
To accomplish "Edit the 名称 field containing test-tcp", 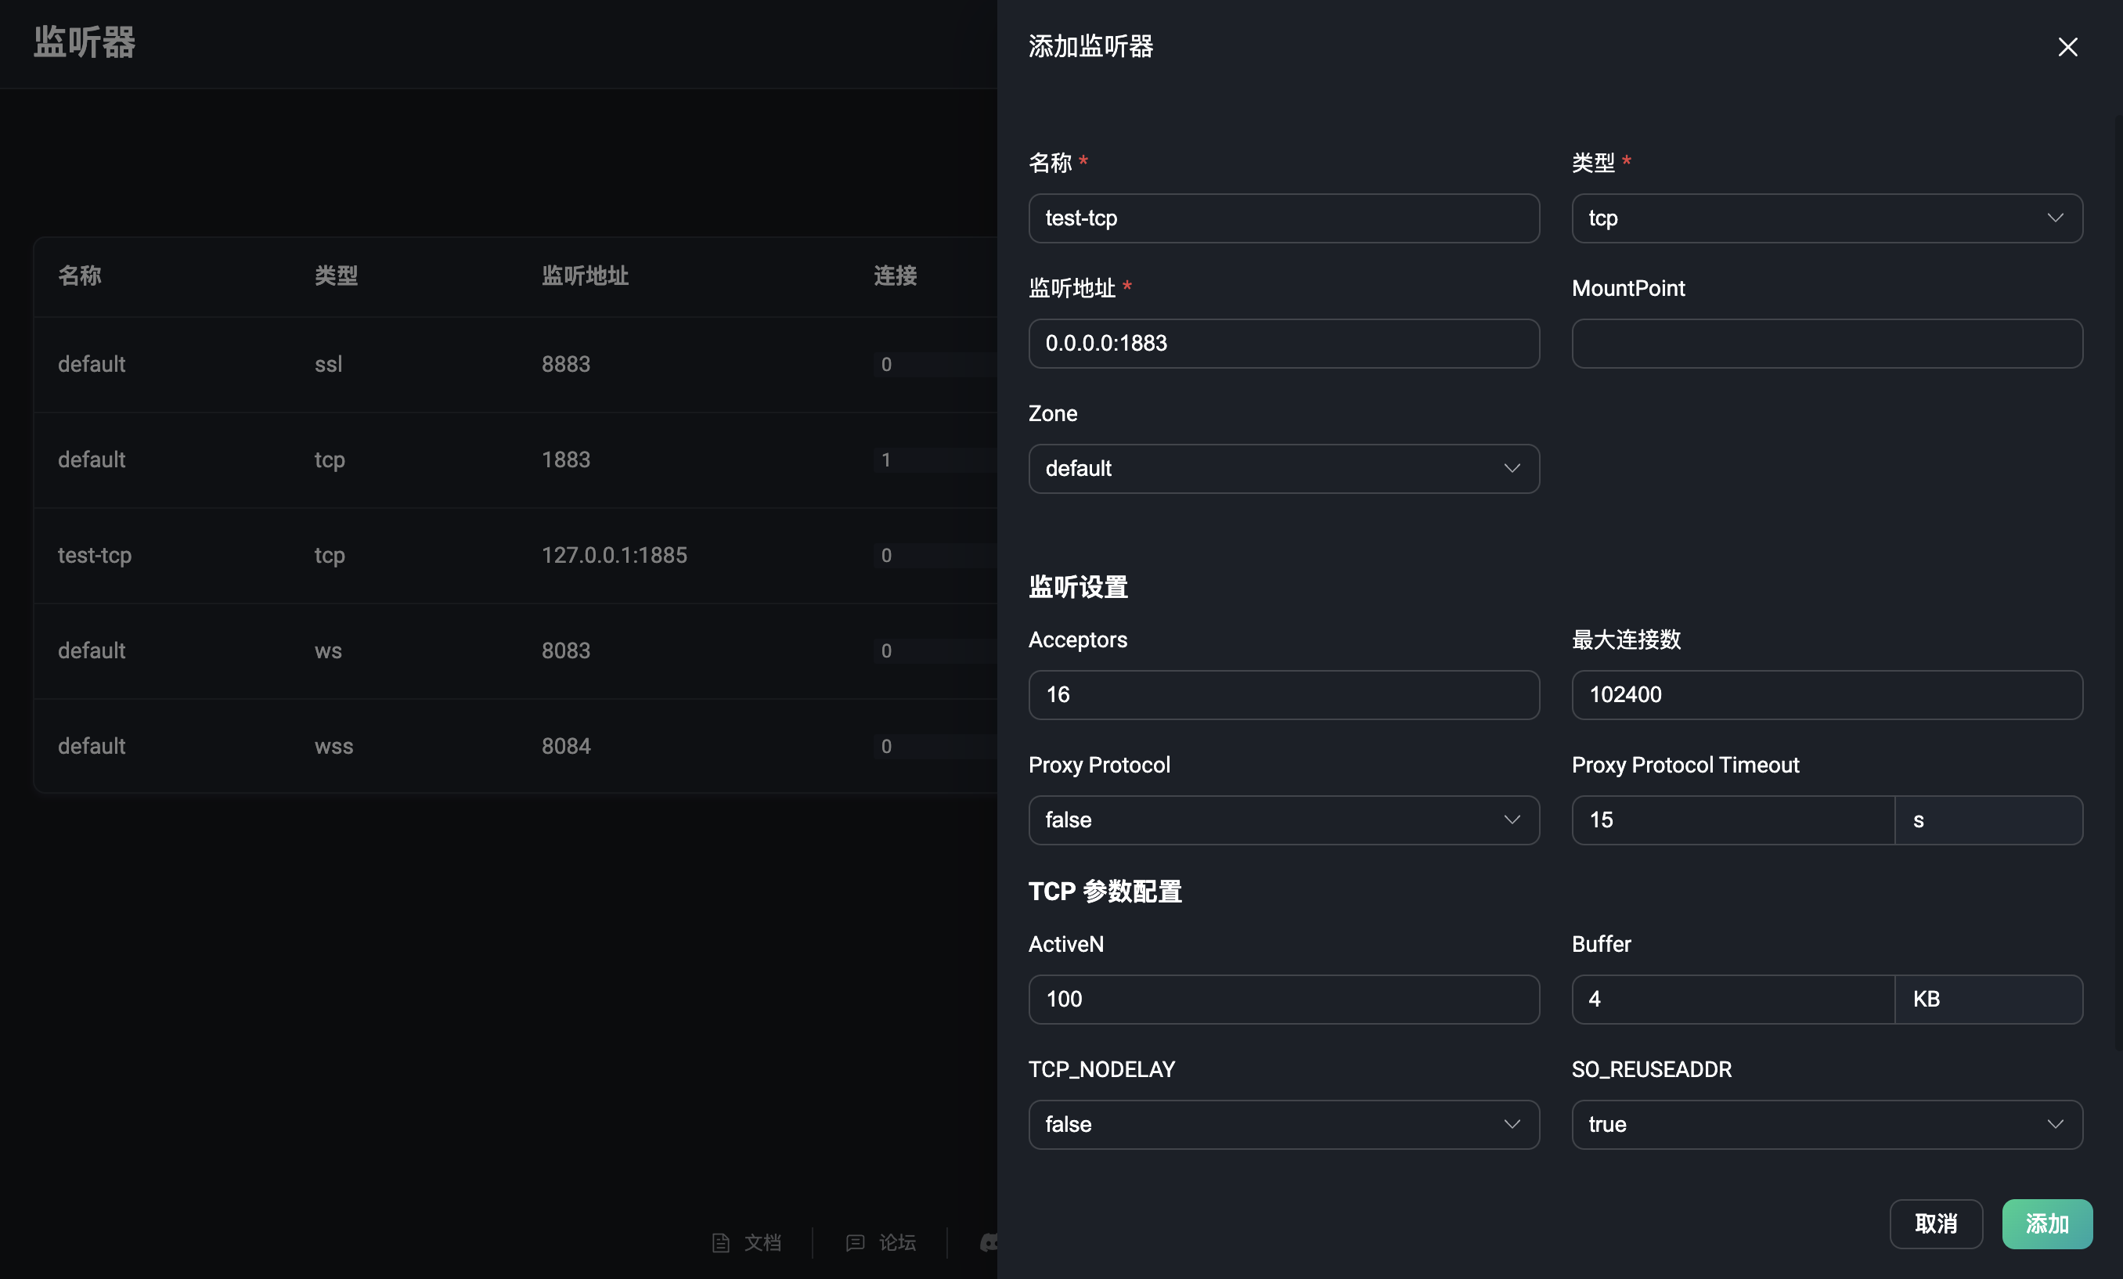I will point(1284,218).
